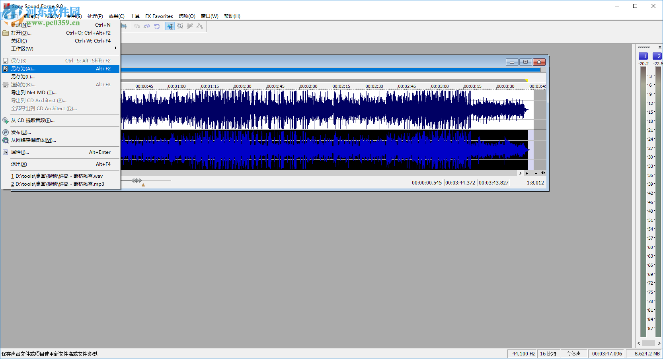The width and height of the screenshot is (663, 359).
Task: Toggle channel 2 meter button
Action: [x=657, y=56]
